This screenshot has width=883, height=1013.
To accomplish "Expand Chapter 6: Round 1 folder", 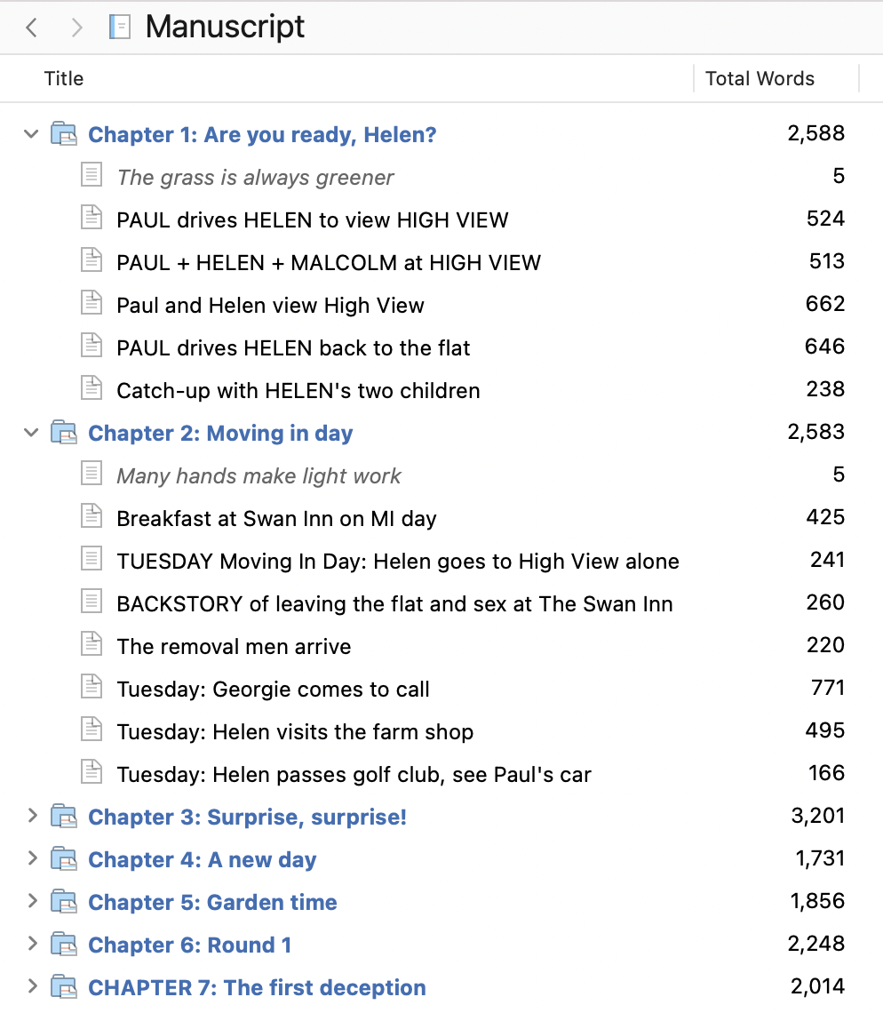I will click(x=32, y=944).
